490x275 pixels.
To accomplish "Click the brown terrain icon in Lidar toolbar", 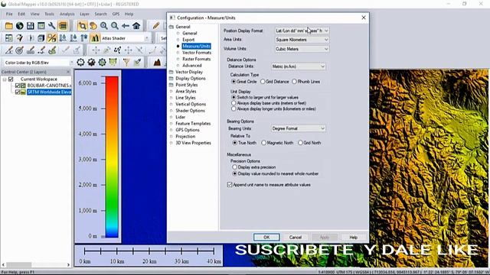I will click(x=157, y=63).
